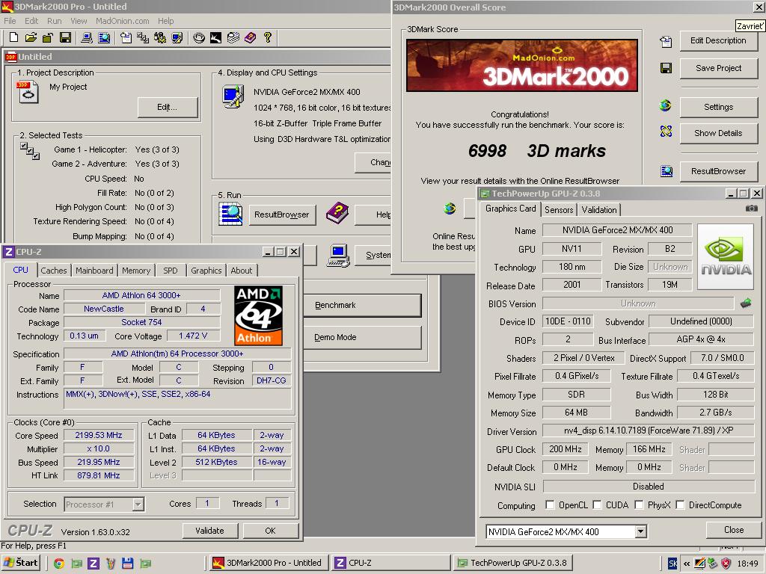The width and height of the screenshot is (766, 574).
Task: Click the 3DMark2000 MadOnion banner image
Action: 521,66
